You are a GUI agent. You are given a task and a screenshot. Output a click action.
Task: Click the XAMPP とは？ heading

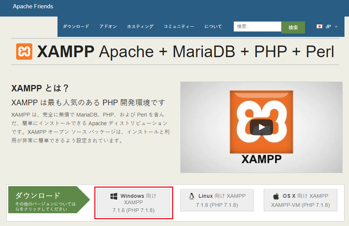(40, 88)
